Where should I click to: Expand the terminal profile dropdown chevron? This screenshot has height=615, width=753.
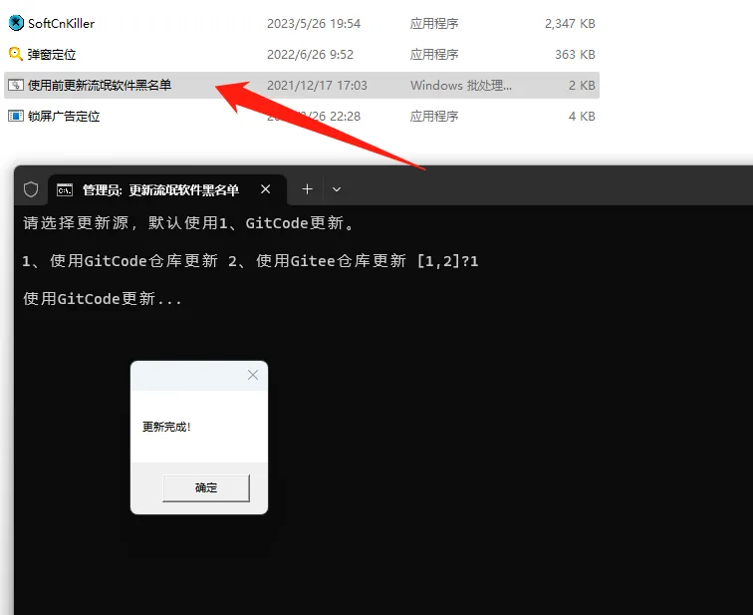(337, 189)
